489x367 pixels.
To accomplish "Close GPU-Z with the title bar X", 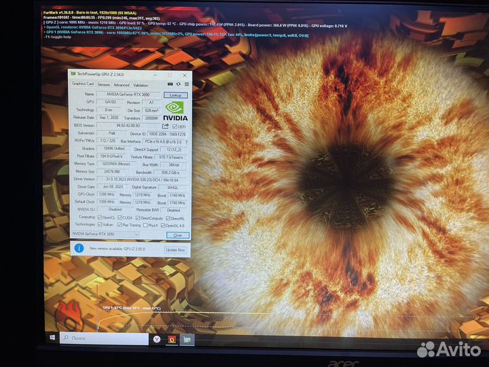I will pyautogui.click(x=185, y=75).
